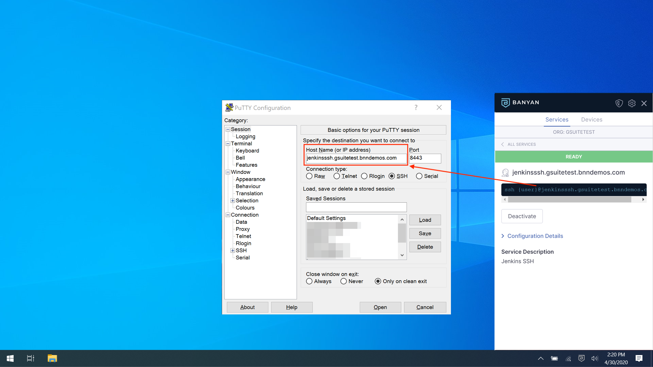Click the Host Name input field
This screenshot has width=653, height=367.
356,158
